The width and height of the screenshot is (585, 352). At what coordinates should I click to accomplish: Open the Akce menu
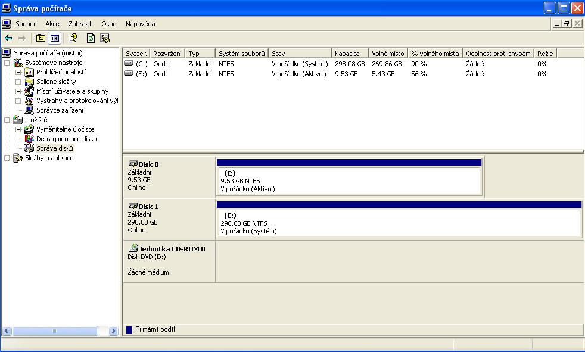[52, 24]
